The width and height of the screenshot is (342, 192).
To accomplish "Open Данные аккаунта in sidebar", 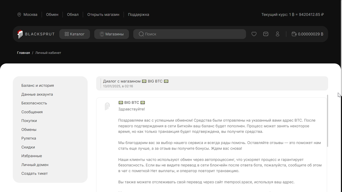I will (x=37, y=94).
